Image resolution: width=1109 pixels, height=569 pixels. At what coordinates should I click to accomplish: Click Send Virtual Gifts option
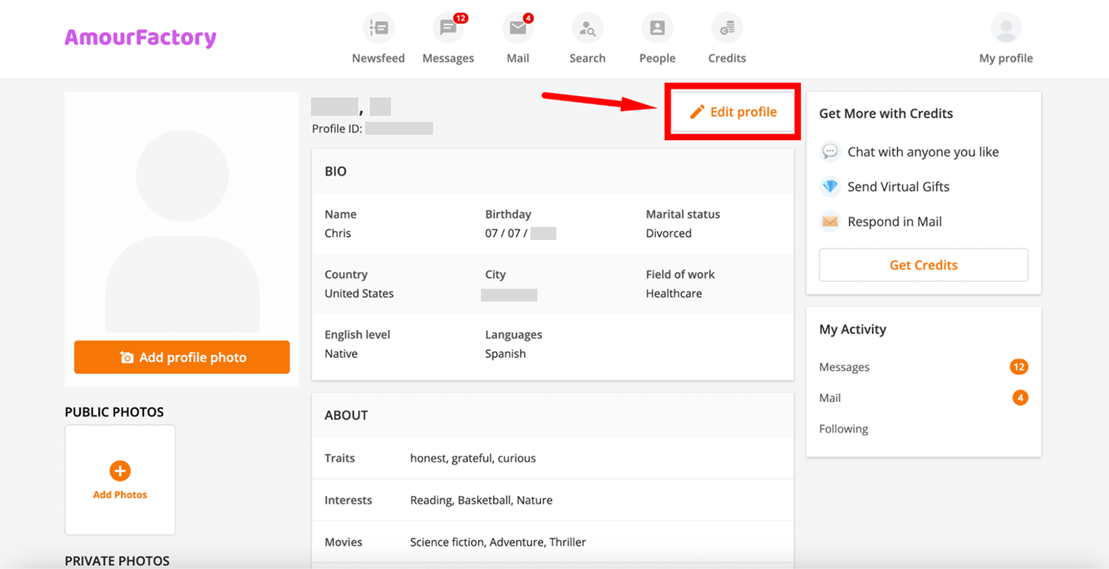(x=898, y=187)
